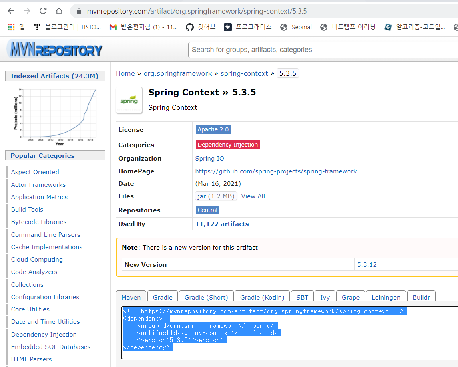This screenshot has width=458, height=367.
Task: Open the Bitcamp e-learning bookmark
Action: point(348,27)
